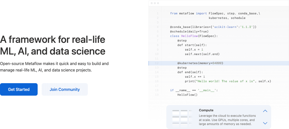Click the 'self.x = 1' line
Viewport: 289px width, 129px height.
[x=194, y=50]
